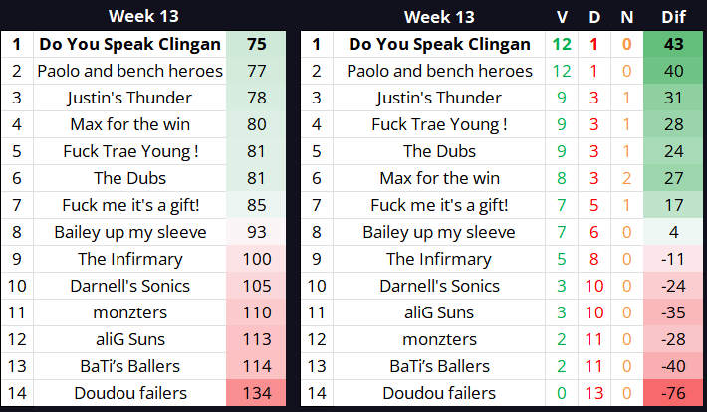Select the D column header
The width and height of the screenshot is (707, 412).
(594, 17)
